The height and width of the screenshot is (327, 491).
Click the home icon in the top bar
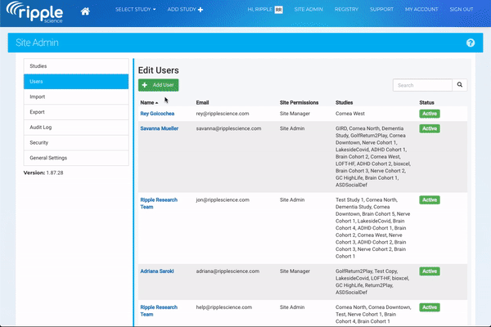[85, 12]
